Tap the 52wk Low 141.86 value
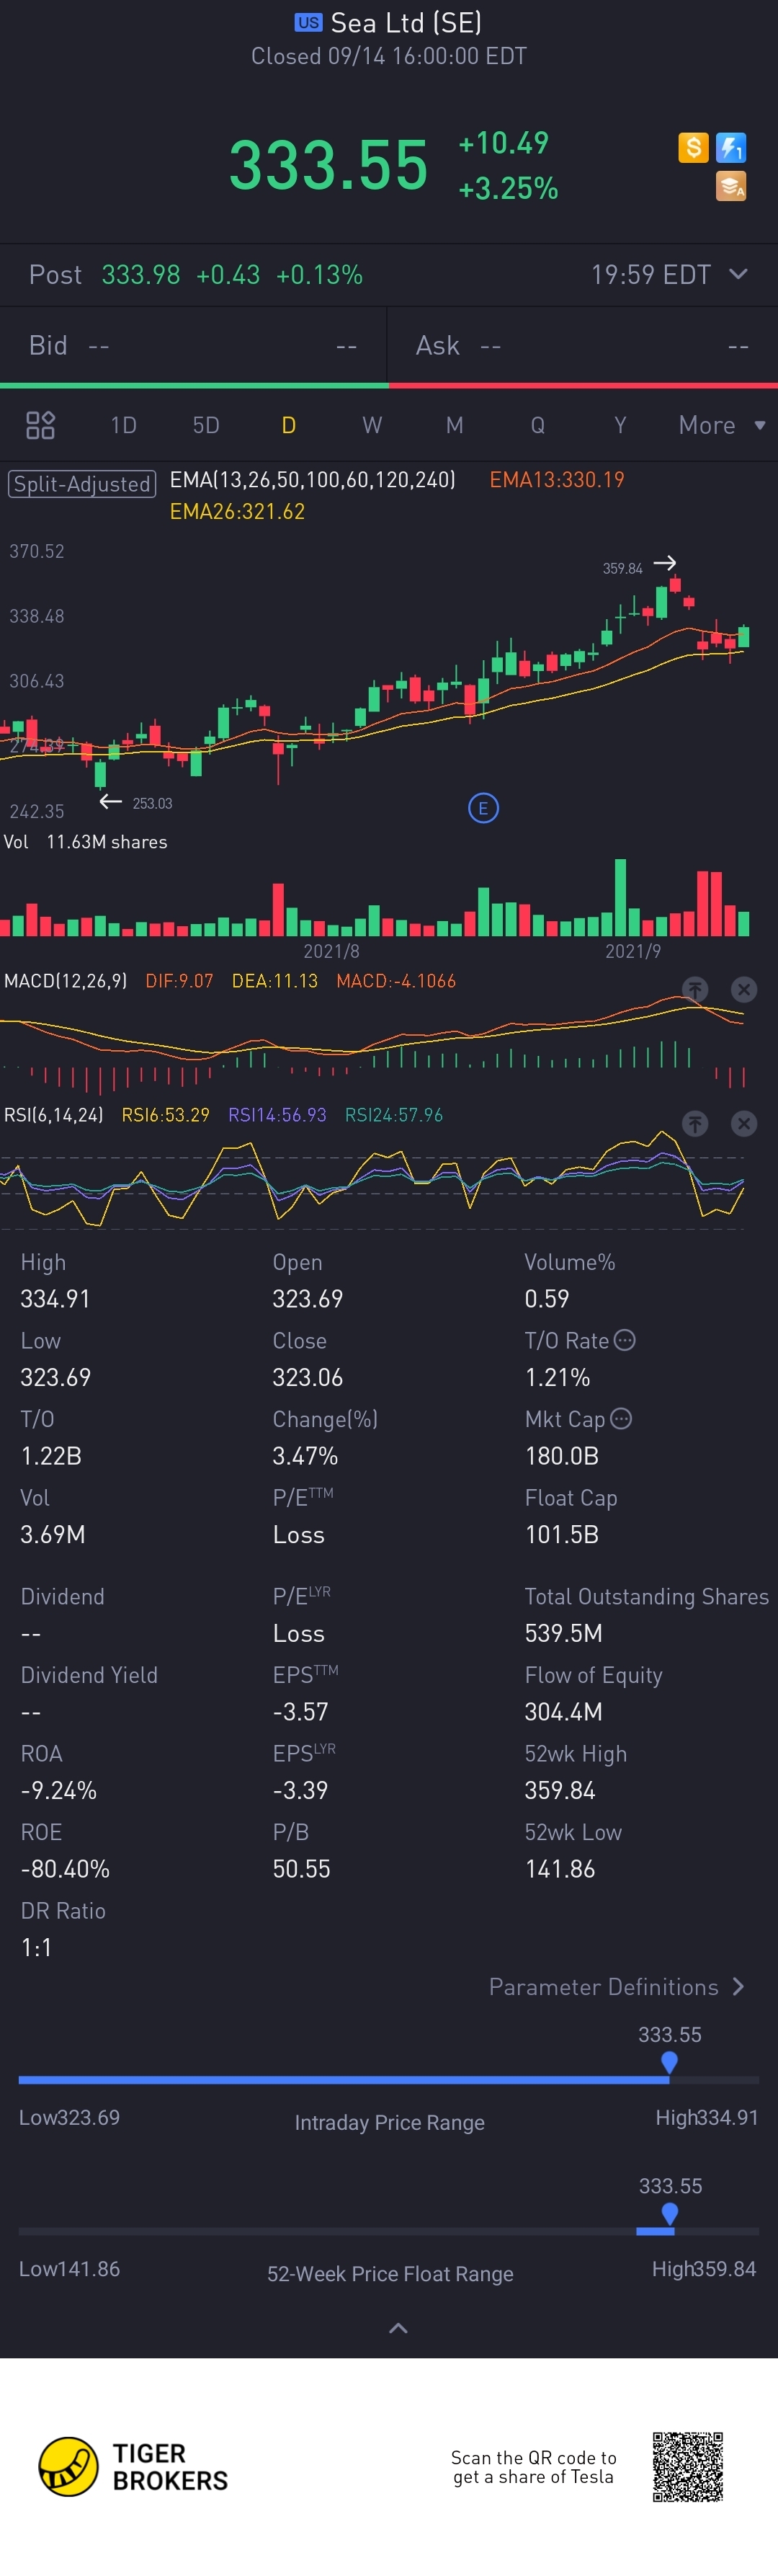The image size is (778, 2576). (560, 1868)
